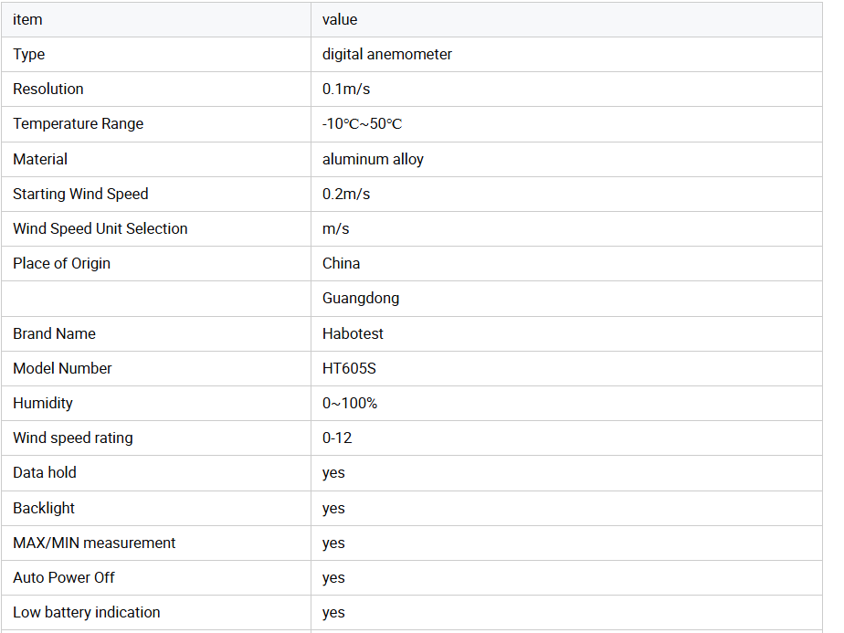Click the 'Data hold' row label

point(45,472)
